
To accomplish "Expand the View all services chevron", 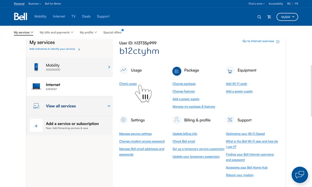I will click(x=109, y=106).
